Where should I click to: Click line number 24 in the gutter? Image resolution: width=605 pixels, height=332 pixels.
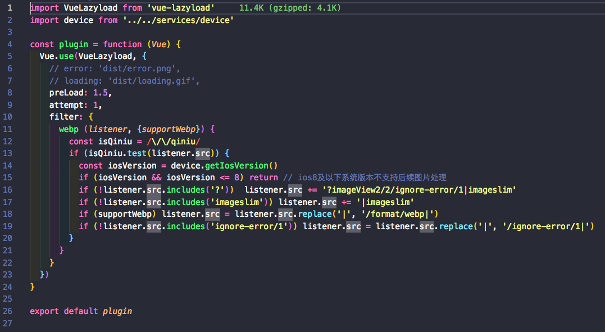7,286
